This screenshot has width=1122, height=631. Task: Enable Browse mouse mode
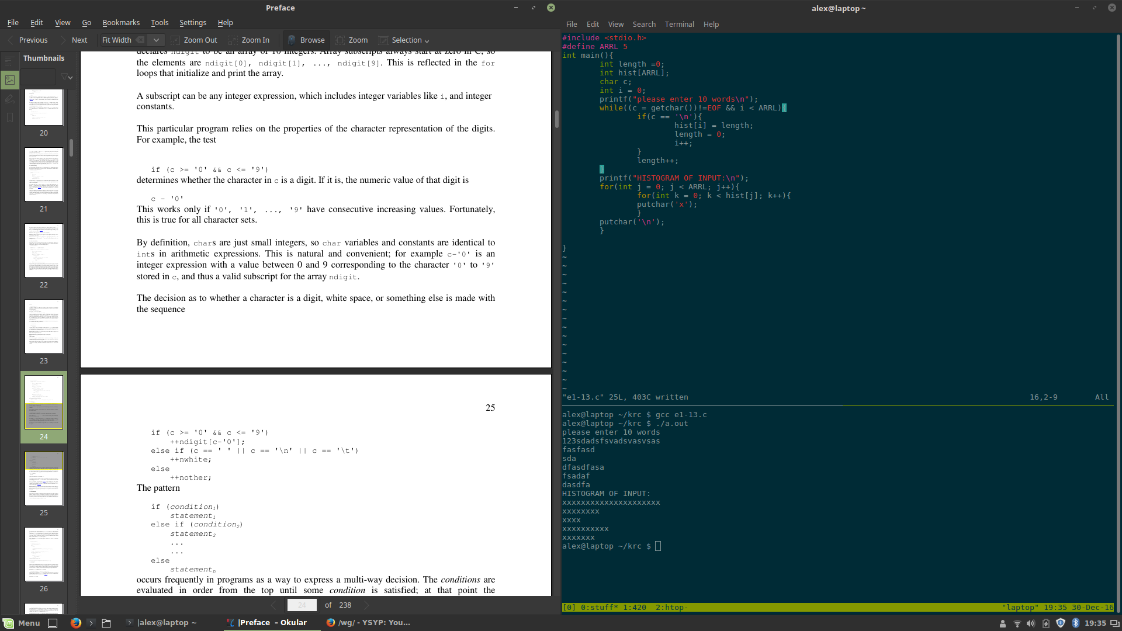coord(306,40)
